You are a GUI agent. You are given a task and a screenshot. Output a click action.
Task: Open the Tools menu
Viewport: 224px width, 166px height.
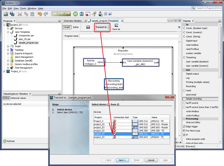[23, 9]
